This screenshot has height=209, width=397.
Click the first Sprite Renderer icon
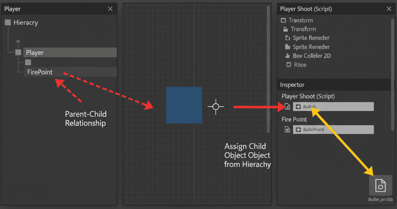[x=288, y=38]
